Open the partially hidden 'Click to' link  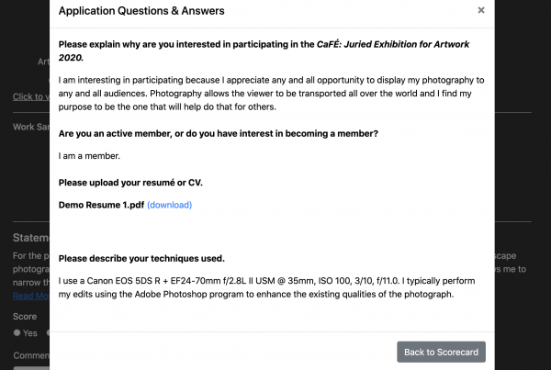(x=31, y=96)
